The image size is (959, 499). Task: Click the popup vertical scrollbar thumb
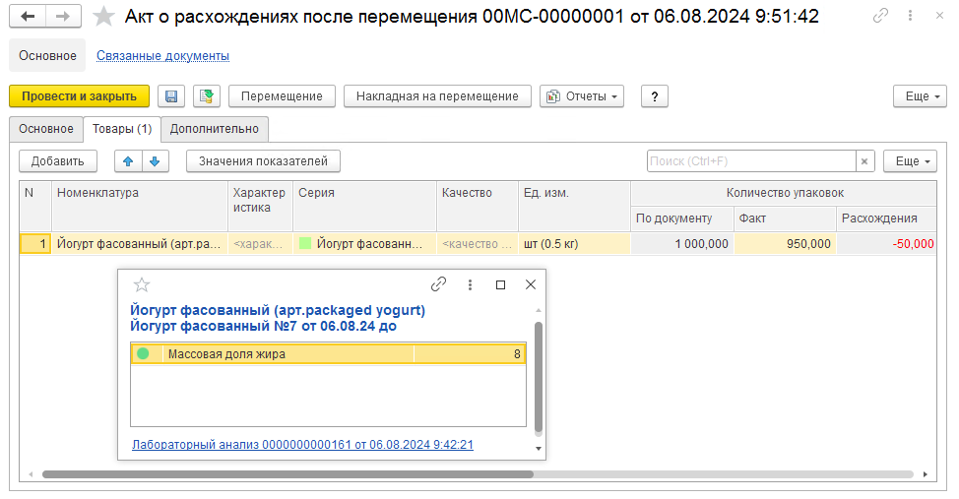[539, 377]
